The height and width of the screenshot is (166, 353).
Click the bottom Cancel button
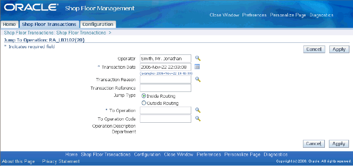(x=314, y=144)
